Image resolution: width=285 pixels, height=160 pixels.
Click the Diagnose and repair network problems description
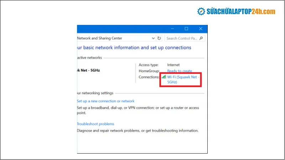[x=138, y=130]
